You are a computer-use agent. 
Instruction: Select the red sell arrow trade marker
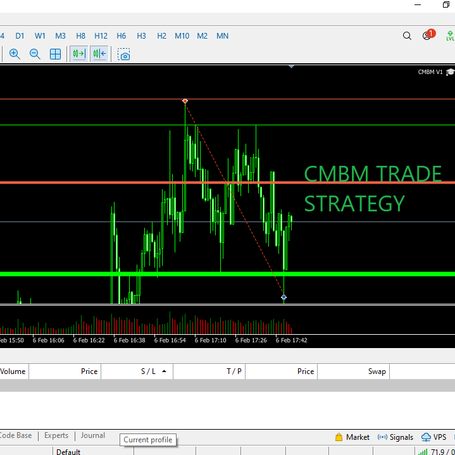(185, 101)
